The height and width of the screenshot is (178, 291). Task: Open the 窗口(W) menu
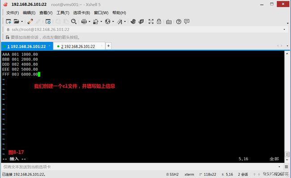[101, 13]
